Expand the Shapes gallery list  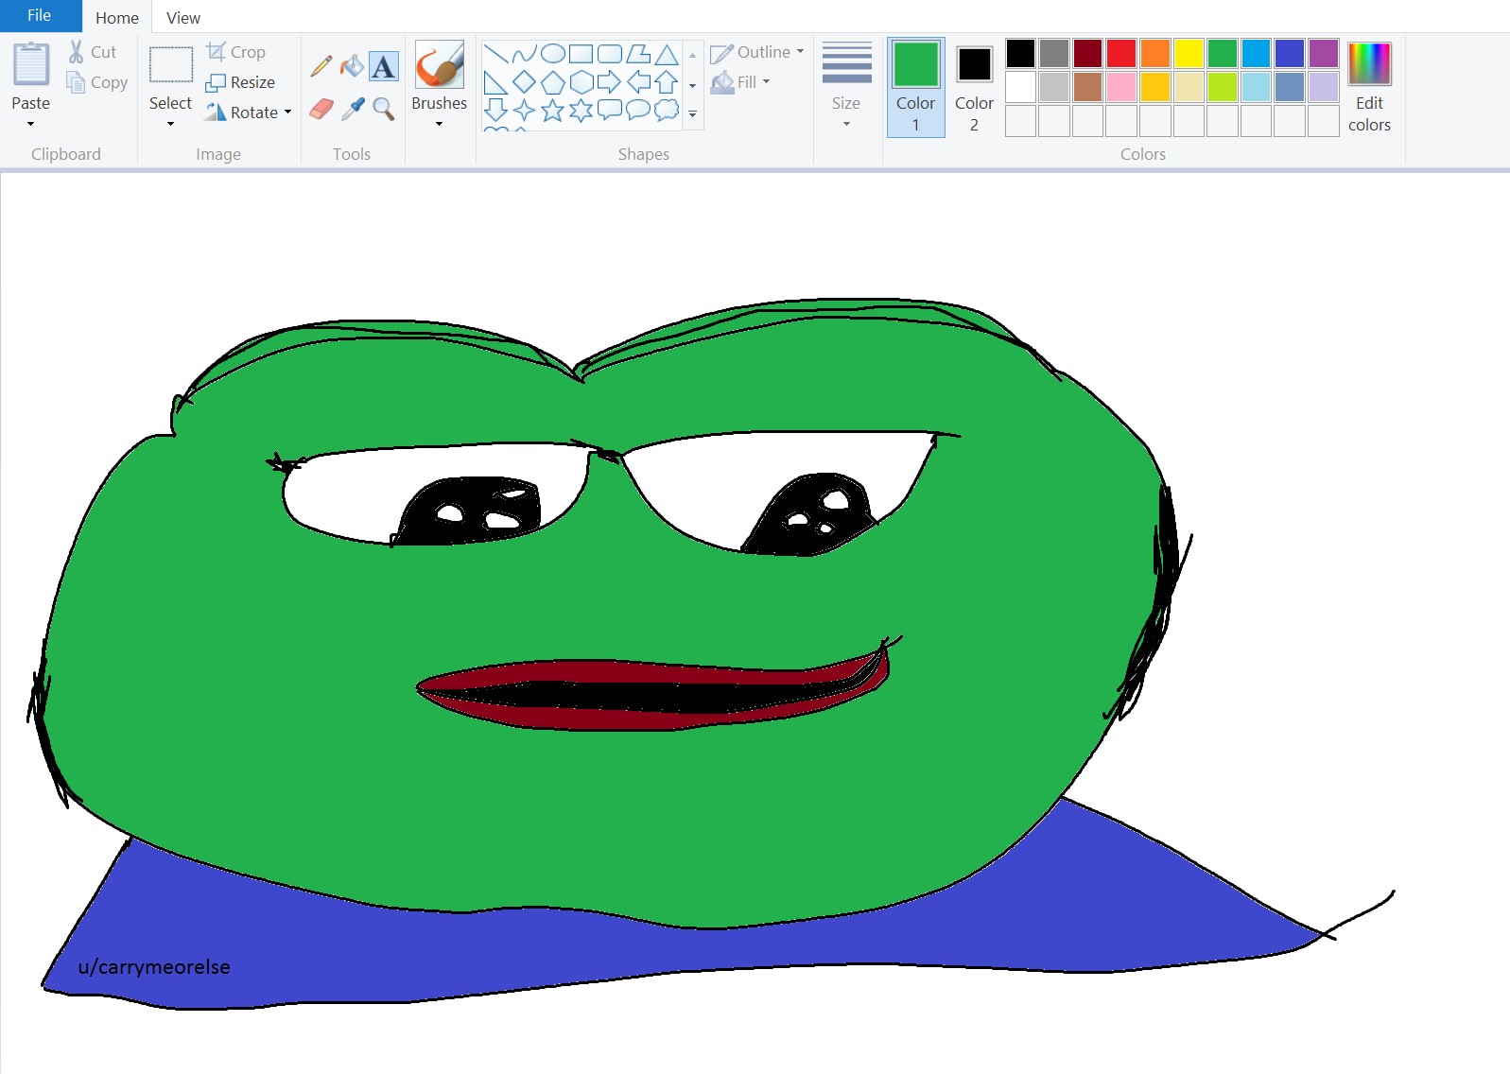[x=692, y=113]
